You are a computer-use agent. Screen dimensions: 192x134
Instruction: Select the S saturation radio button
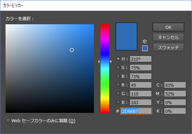[118, 67]
